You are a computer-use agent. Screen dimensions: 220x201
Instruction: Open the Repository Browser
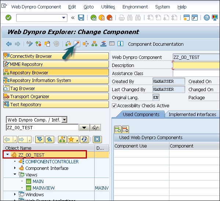(29, 72)
